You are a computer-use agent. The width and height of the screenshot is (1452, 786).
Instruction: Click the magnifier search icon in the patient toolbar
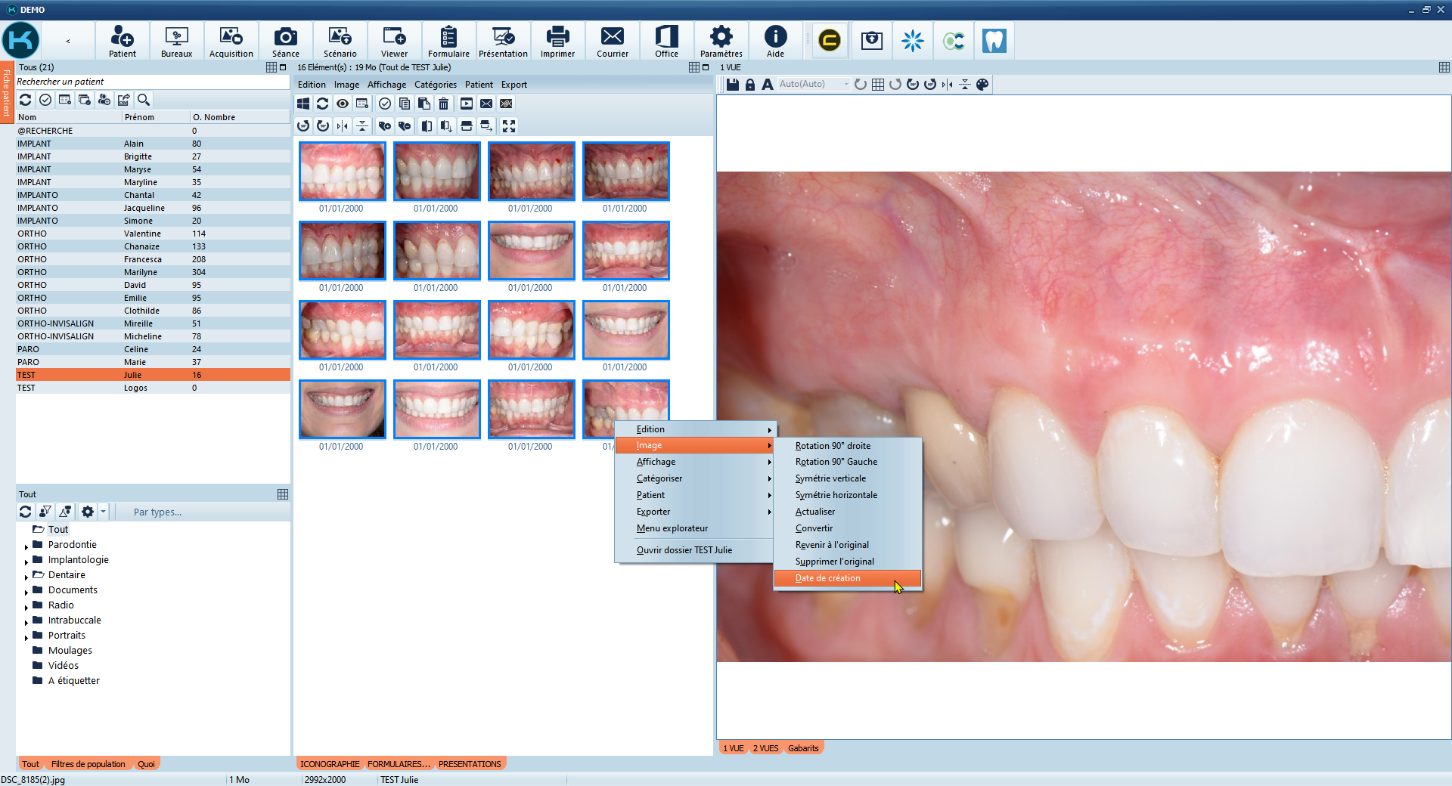click(144, 100)
